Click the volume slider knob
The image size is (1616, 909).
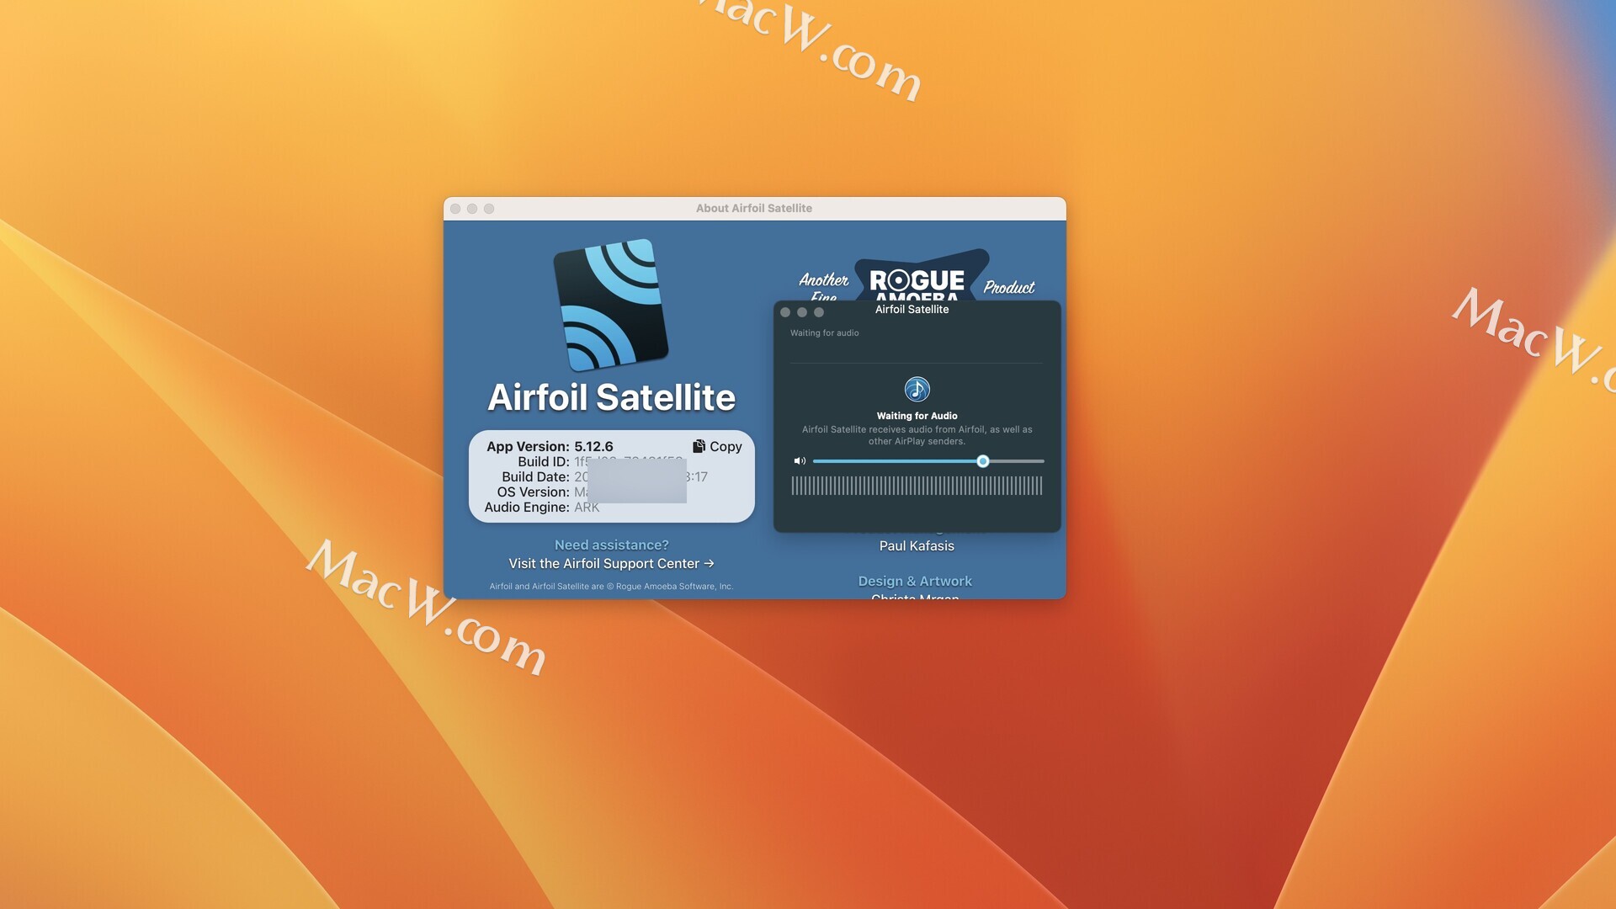[982, 461]
